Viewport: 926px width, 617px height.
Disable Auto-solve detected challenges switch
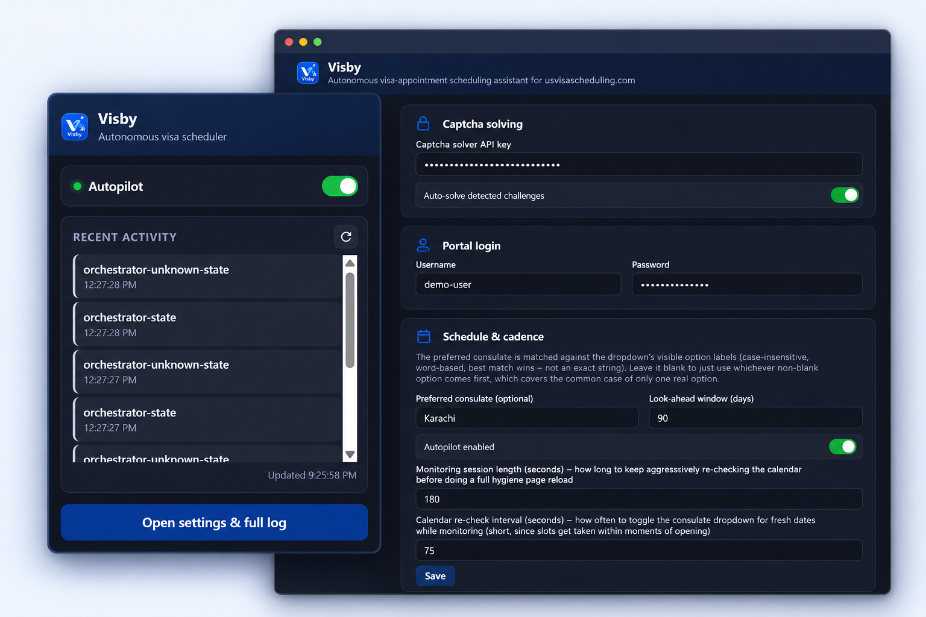point(845,195)
